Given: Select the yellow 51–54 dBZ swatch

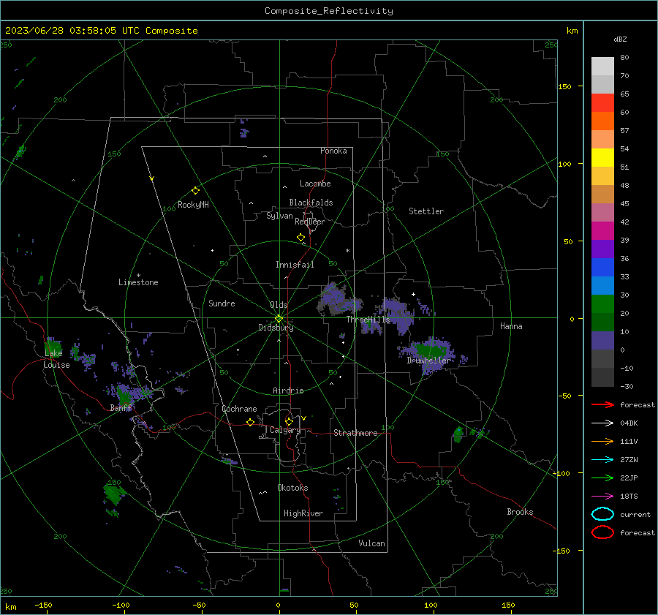Looking at the screenshot, I should coord(602,157).
